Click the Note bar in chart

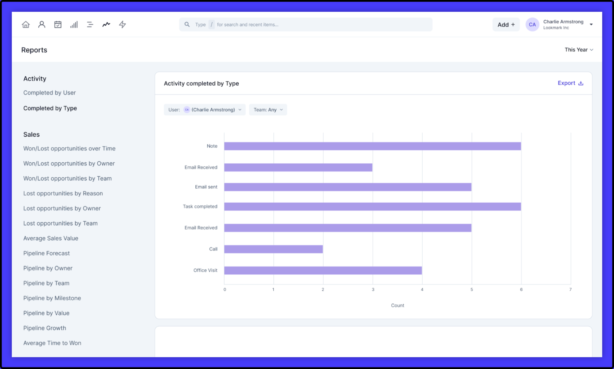[373, 146]
